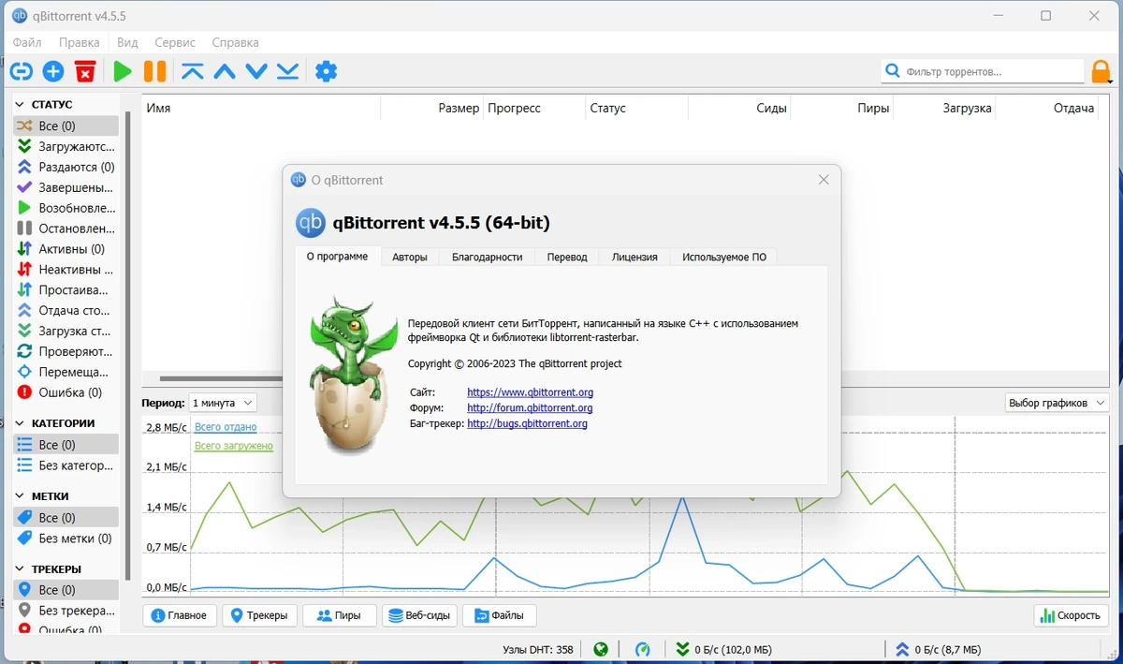This screenshot has width=1123, height=664.
Task: Click the connection status globe icon
Action: point(601,649)
